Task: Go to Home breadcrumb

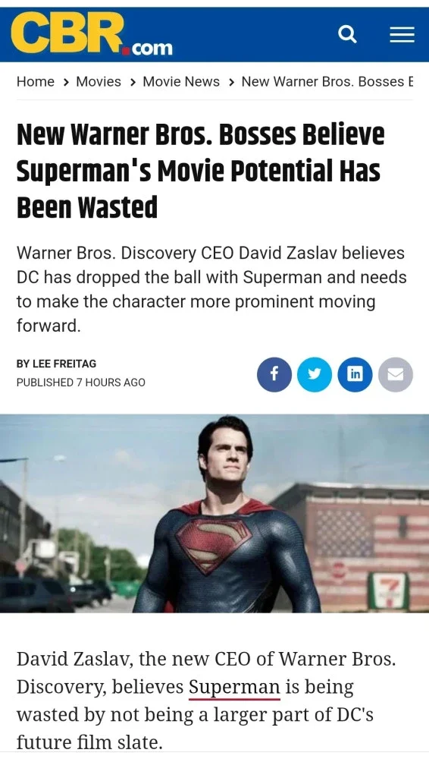Action: tap(36, 81)
